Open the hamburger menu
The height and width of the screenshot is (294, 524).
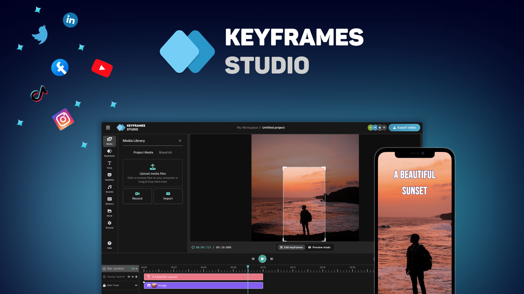(108, 127)
